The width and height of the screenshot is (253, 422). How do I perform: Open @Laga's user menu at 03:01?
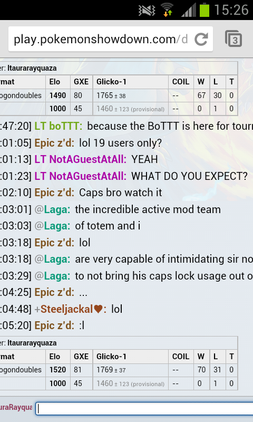(x=52, y=209)
